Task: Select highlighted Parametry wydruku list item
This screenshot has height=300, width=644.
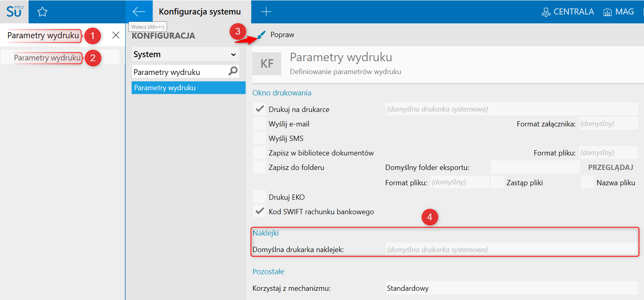Action: (188, 88)
